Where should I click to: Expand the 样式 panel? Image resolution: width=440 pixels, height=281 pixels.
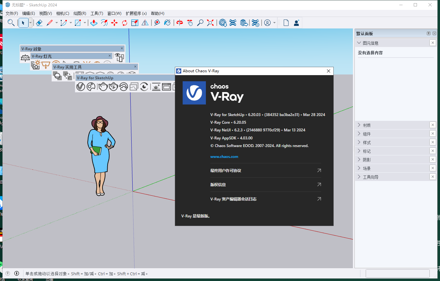(x=359, y=142)
